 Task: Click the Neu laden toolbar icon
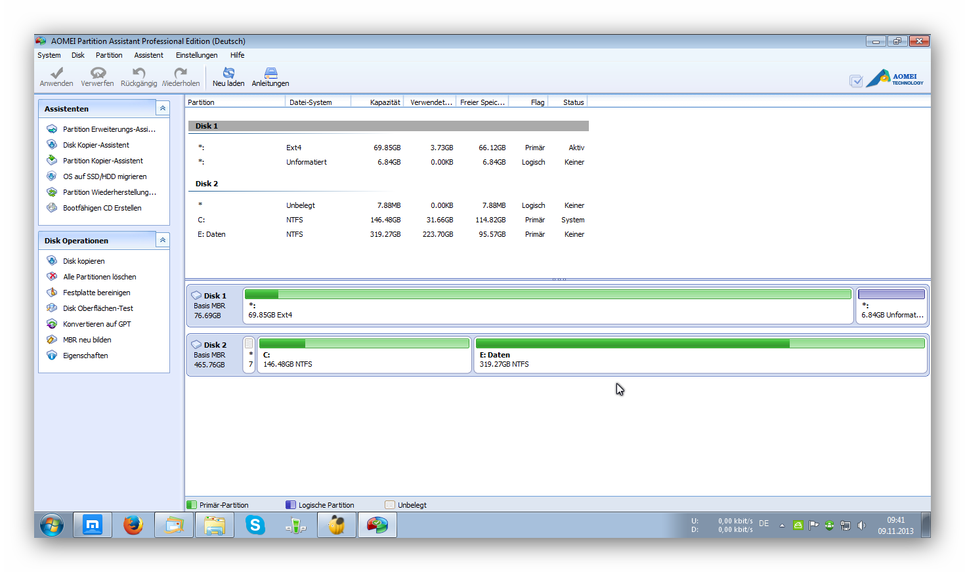tap(228, 73)
